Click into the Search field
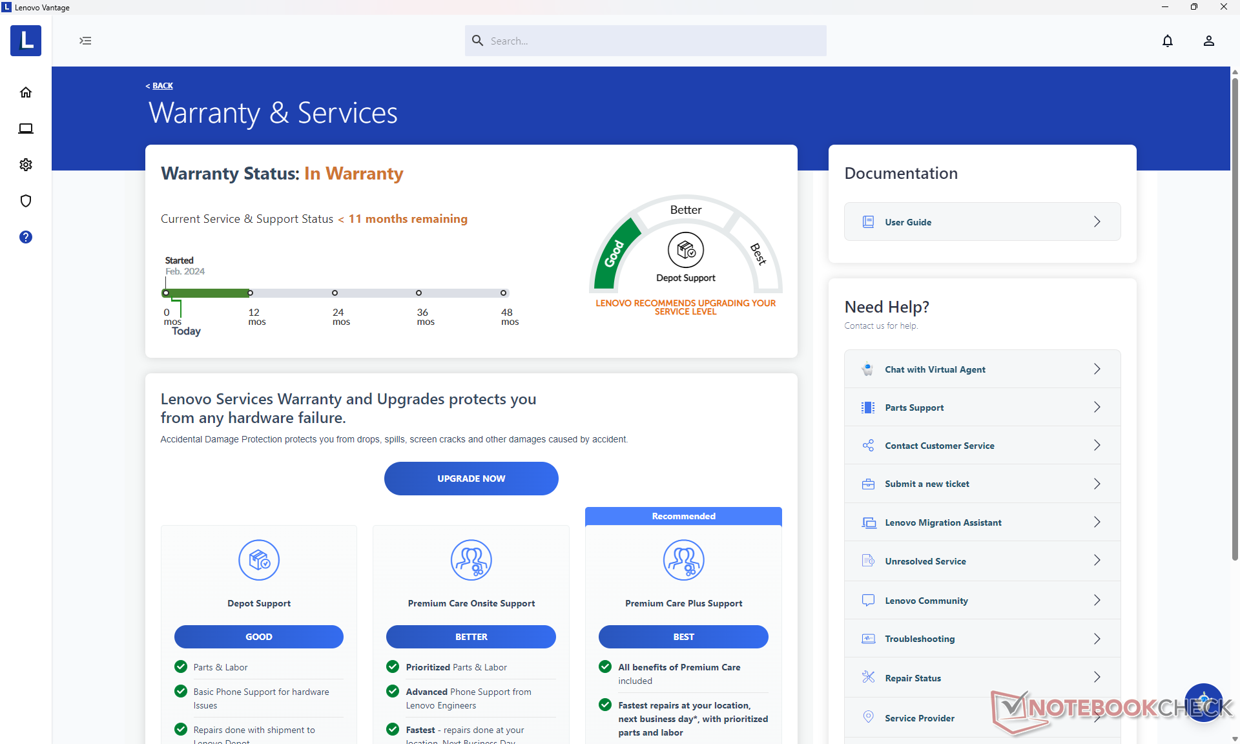1240x744 pixels. tap(646, 41)
